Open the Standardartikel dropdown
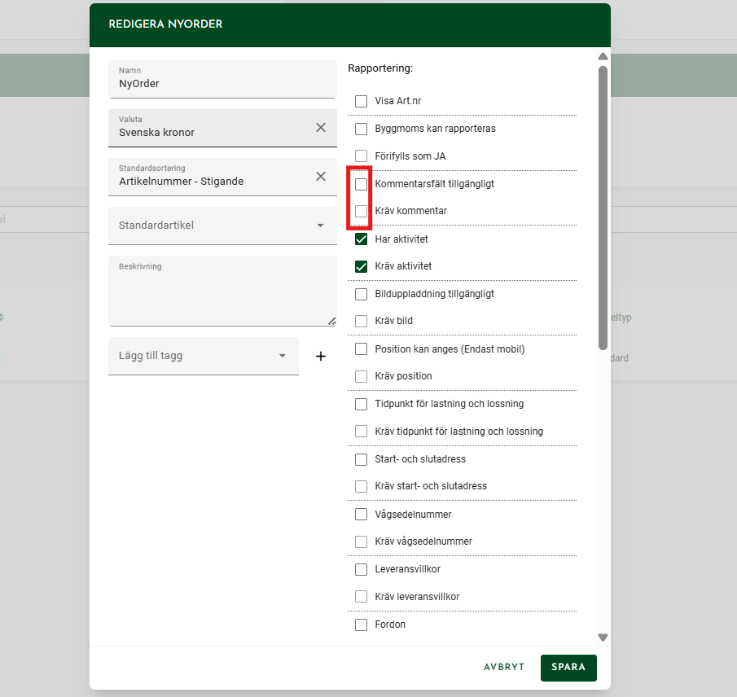737x697 pixels. (x=222, y=226)
